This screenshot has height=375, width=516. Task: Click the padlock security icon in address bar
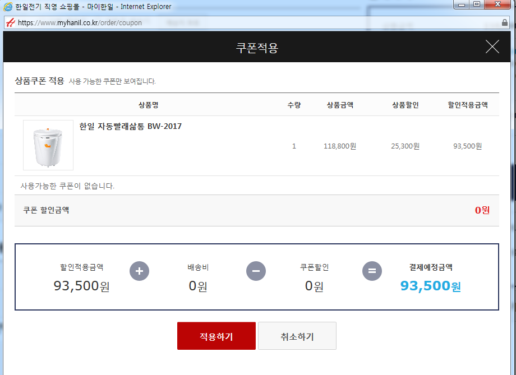point(504,22)
